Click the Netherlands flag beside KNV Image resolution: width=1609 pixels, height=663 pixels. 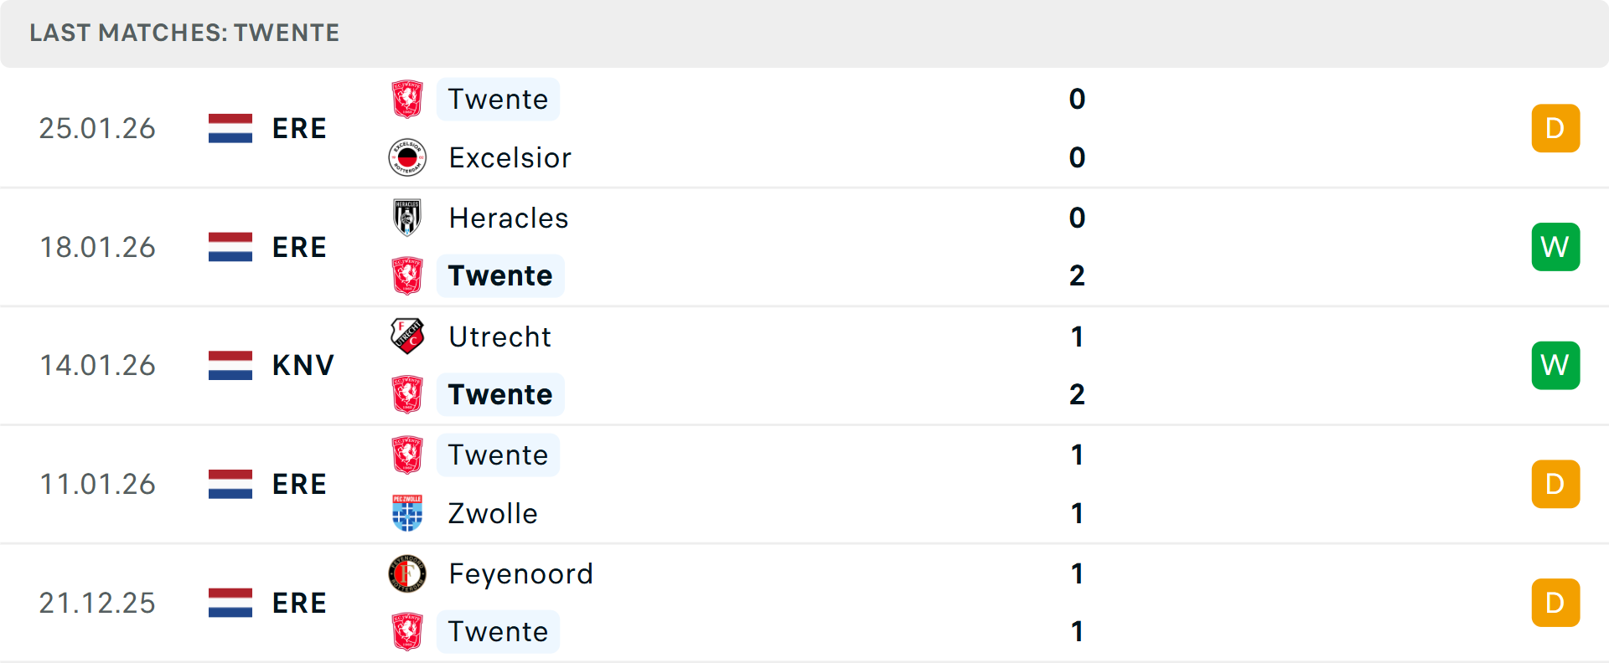pos(230,366)
